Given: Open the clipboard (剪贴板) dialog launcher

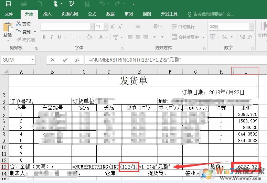Looking at the screenshot, I should pyautogui.click(x=36, y=49).
